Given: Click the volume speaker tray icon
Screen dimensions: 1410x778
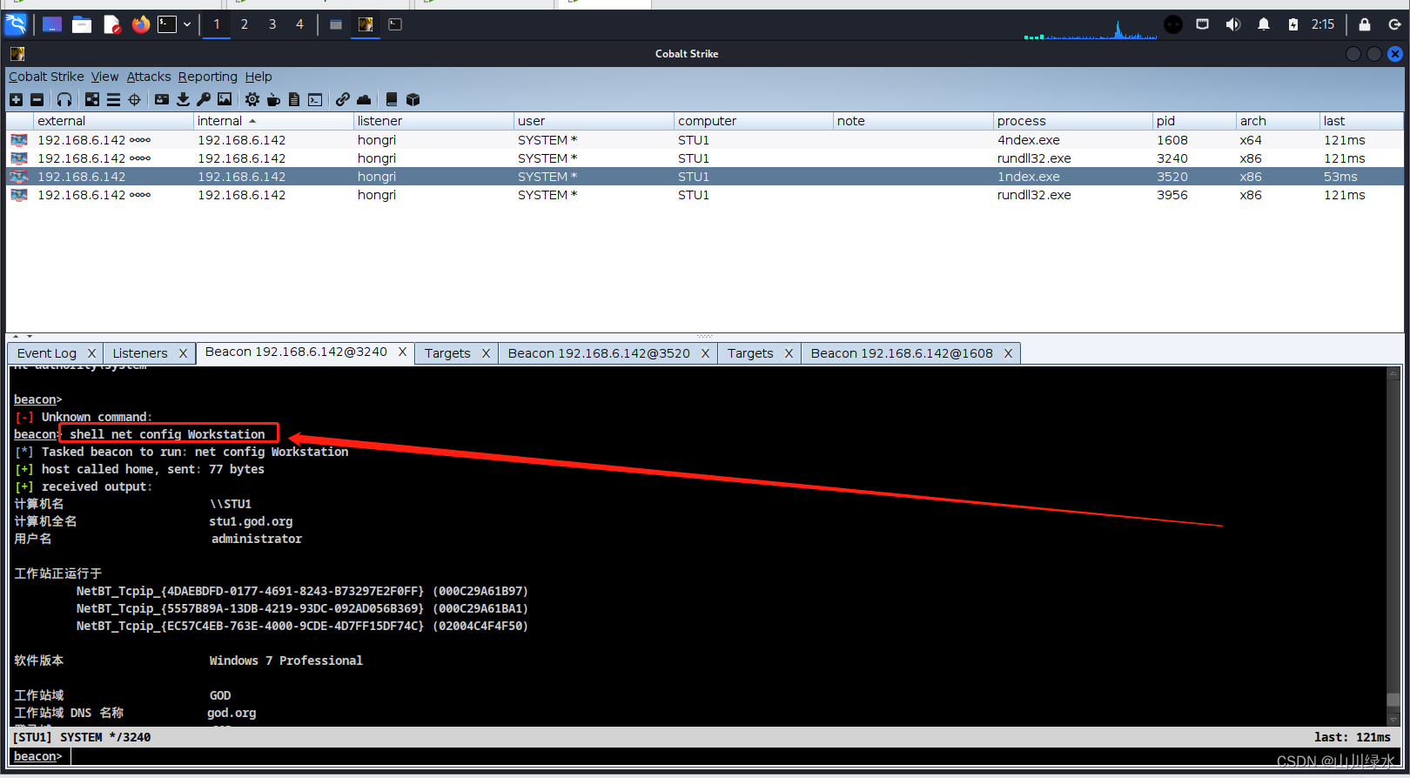Looking at the screenshot, I should 1232,24.
